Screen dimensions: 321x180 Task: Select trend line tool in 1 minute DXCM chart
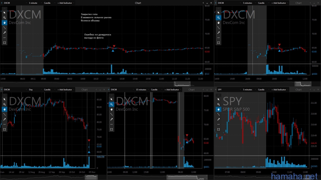click(4, 28)
